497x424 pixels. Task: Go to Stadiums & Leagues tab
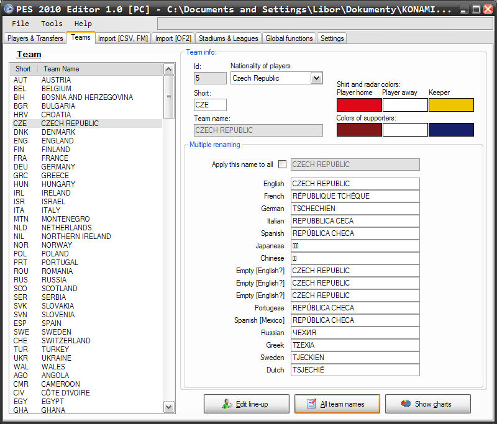point(228,38)
